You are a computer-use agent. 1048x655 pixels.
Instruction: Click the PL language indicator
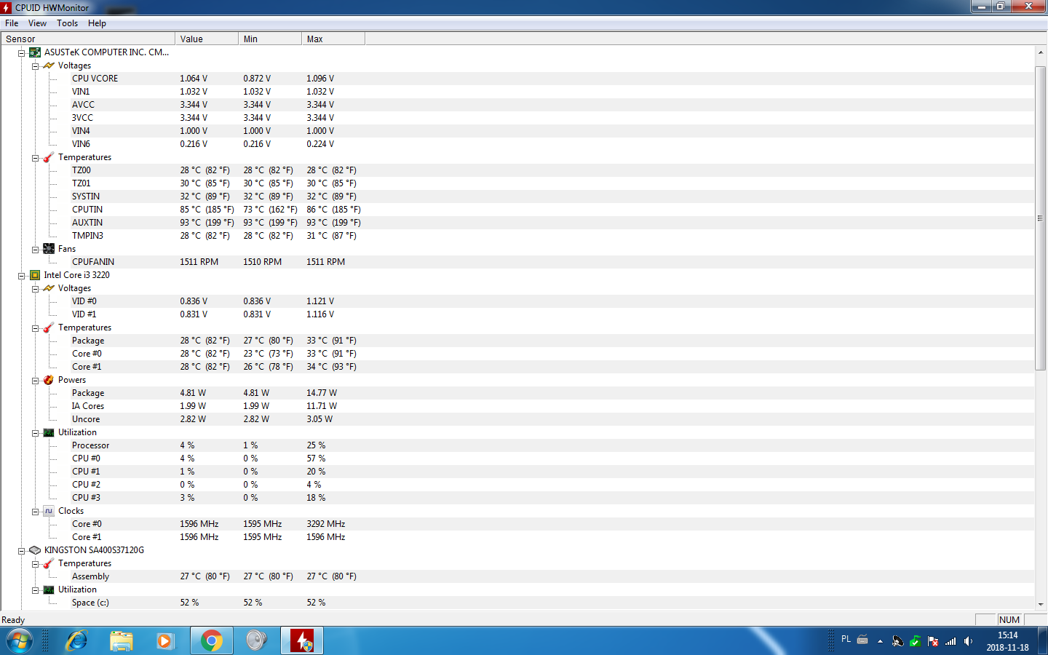[x=846, y=639]
